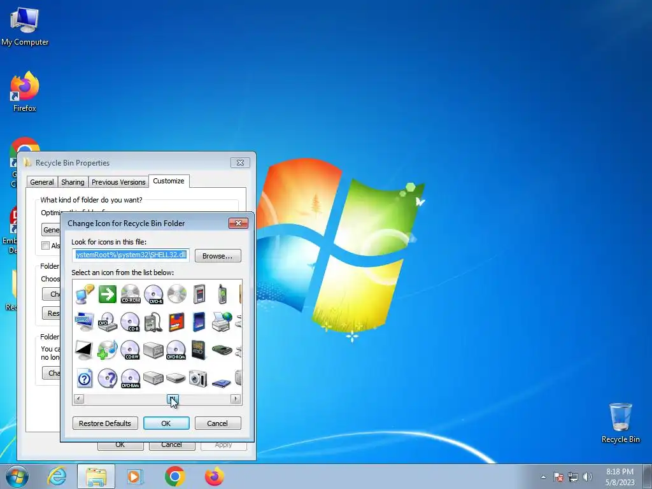Launch Internet Explorer from taskbar
The image size is (652, 489).
(x=57, y=476)
